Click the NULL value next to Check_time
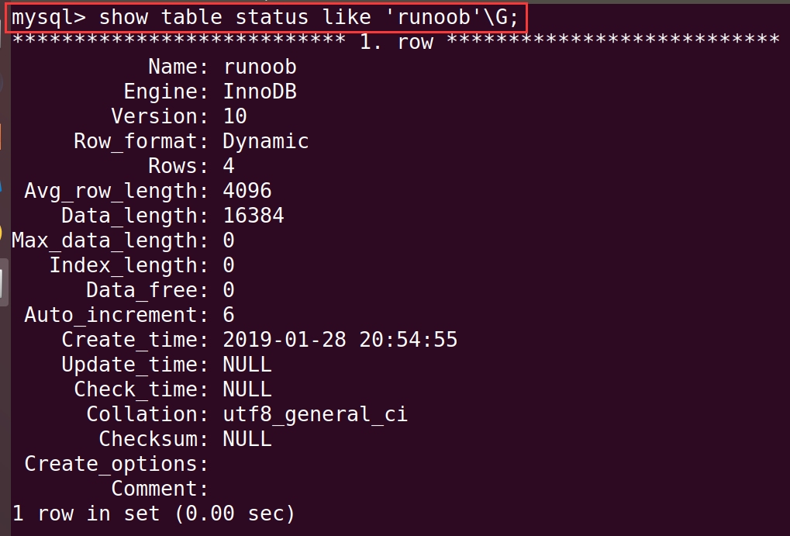 (247, 389)
